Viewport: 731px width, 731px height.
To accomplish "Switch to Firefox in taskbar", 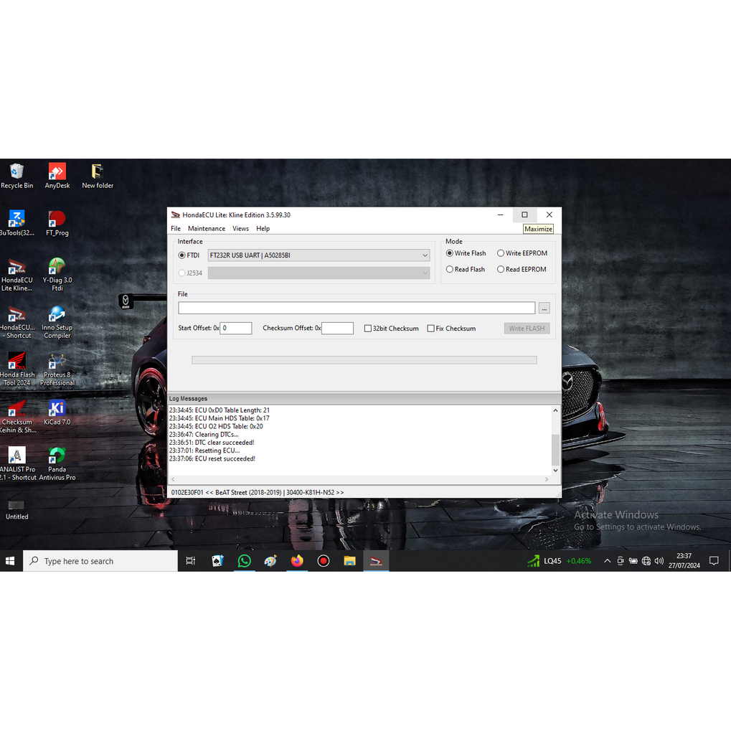I will (x=297, y=561).
